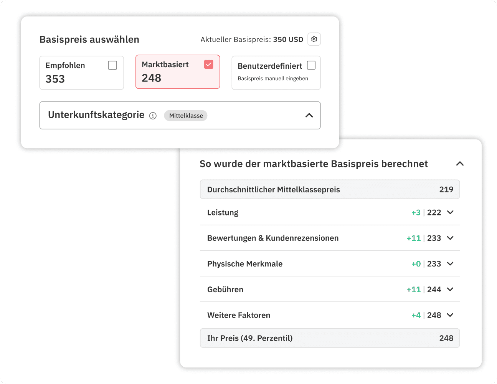The image size is (497, 384).
Task: Enable the Empfohlen checkbox
Action: [x=112, y=65]
